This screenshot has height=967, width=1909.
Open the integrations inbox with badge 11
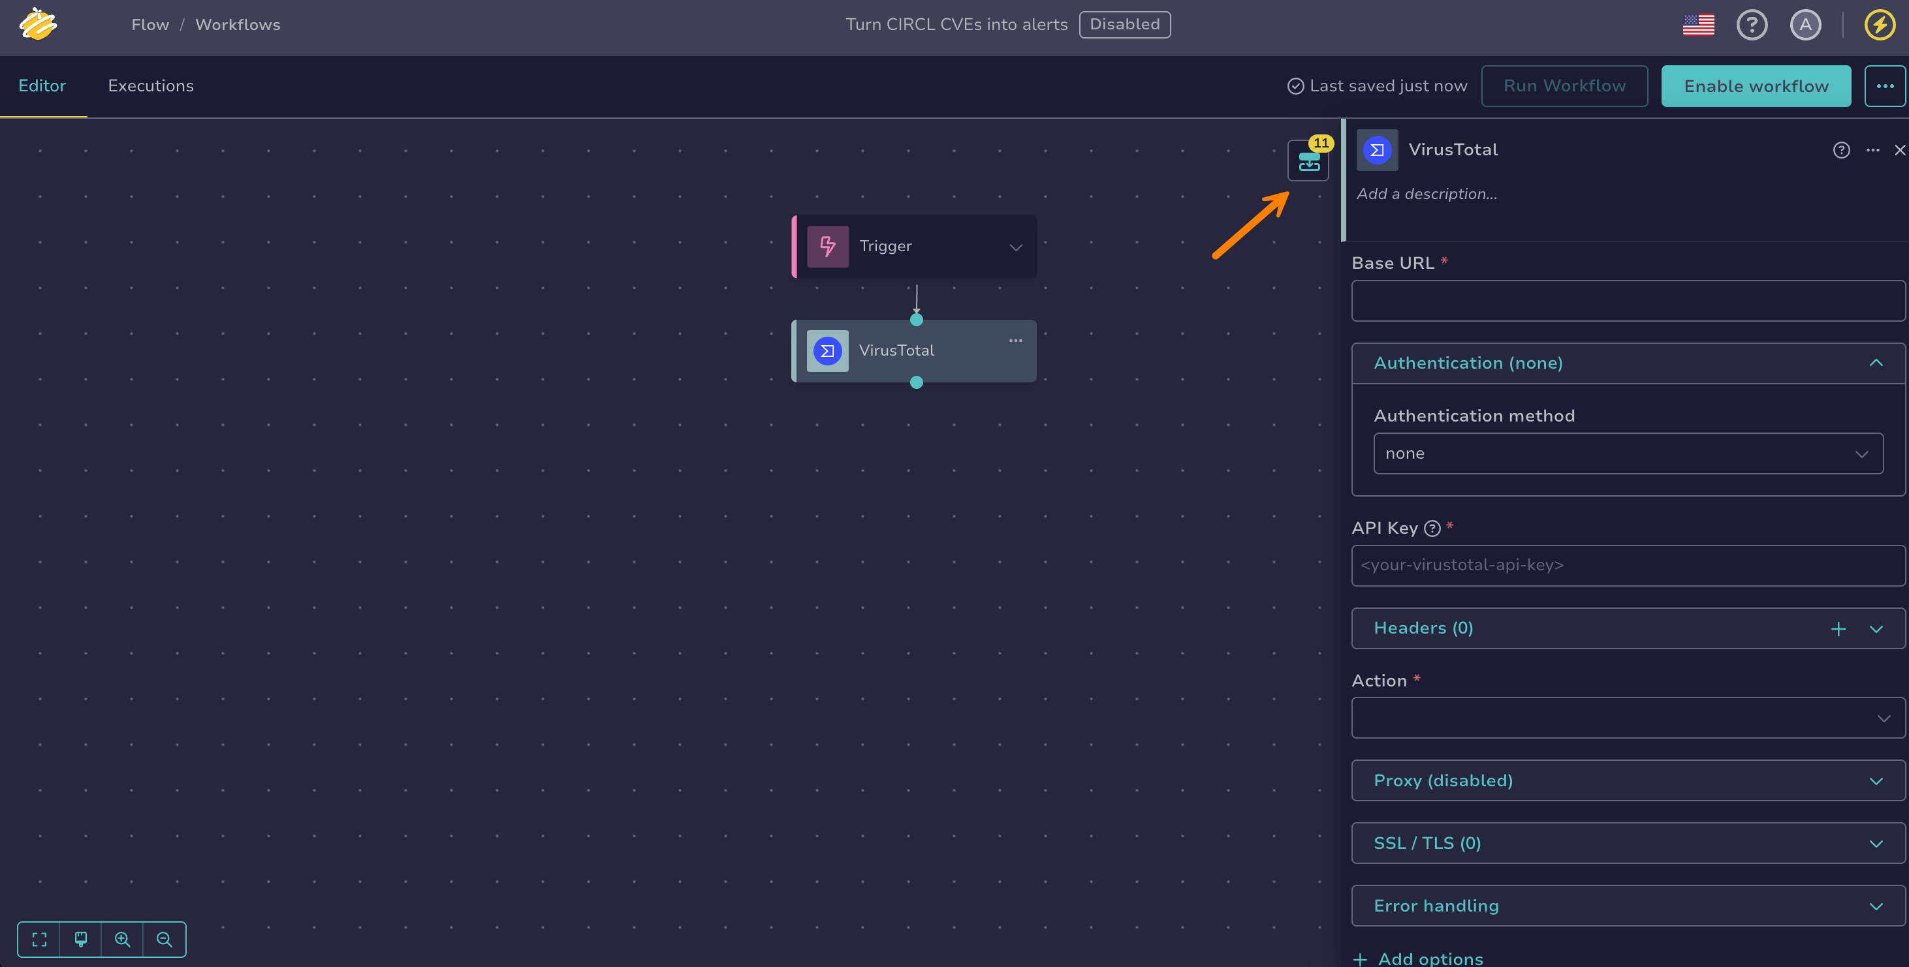click(x=1308, y=160)
